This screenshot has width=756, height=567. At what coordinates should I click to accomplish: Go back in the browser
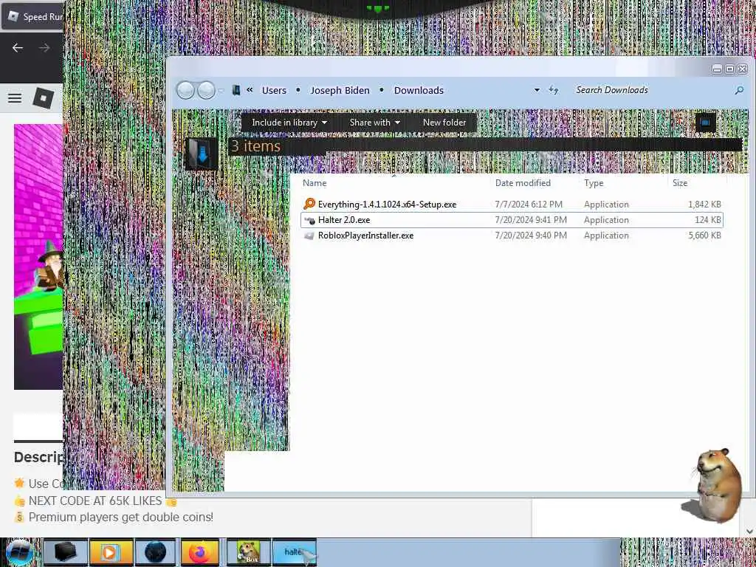pyautogui.click(x=18, y=48)
